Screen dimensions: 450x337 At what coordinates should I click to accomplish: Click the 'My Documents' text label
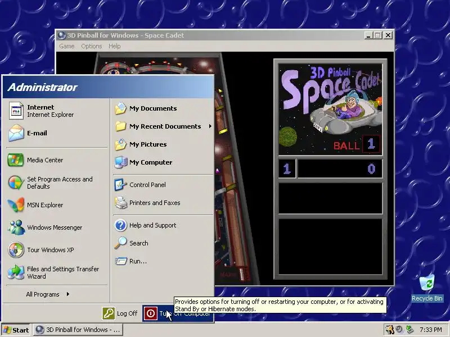click(153, 108)
